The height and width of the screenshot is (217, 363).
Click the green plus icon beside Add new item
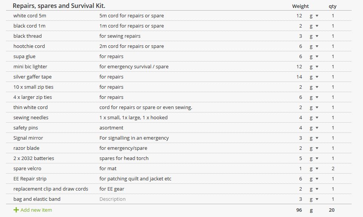16,210
